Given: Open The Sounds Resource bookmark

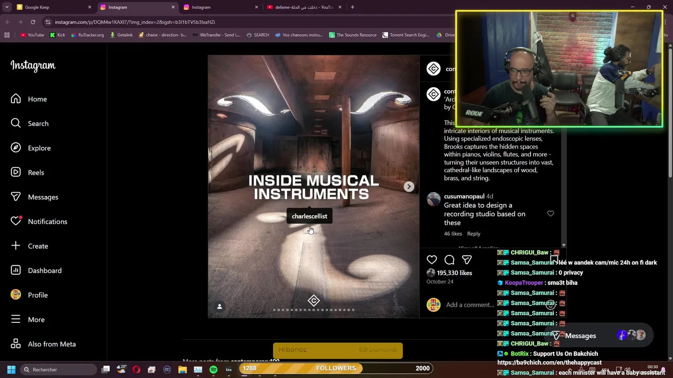Looking at the screenshot, I should tap(353, 35).
